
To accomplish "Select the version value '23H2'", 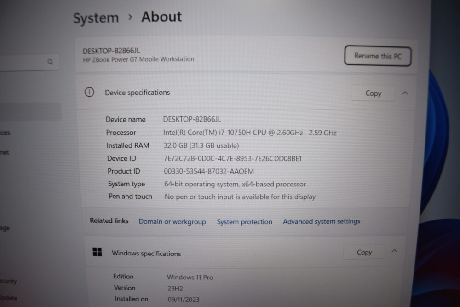I will [175, 288].
